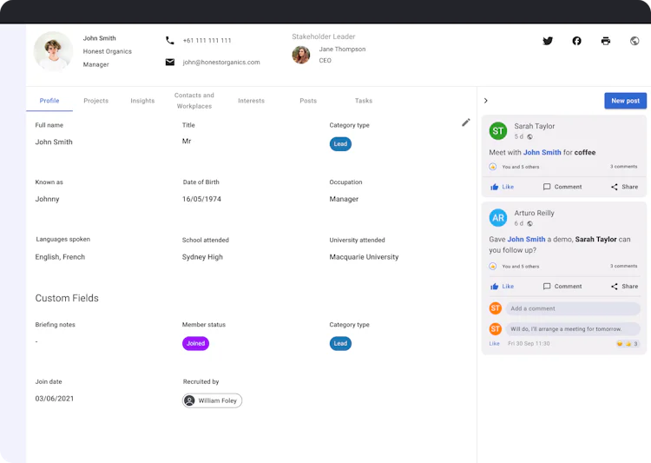Image resolution: width=651 pixels, height=463 pixels.
Task: Open the Facebook profile icon
Action: point(576,41)
